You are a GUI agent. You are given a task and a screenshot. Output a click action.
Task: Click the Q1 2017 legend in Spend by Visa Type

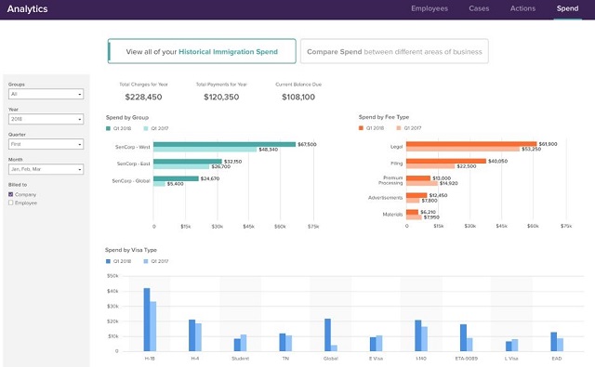[156, 261]
